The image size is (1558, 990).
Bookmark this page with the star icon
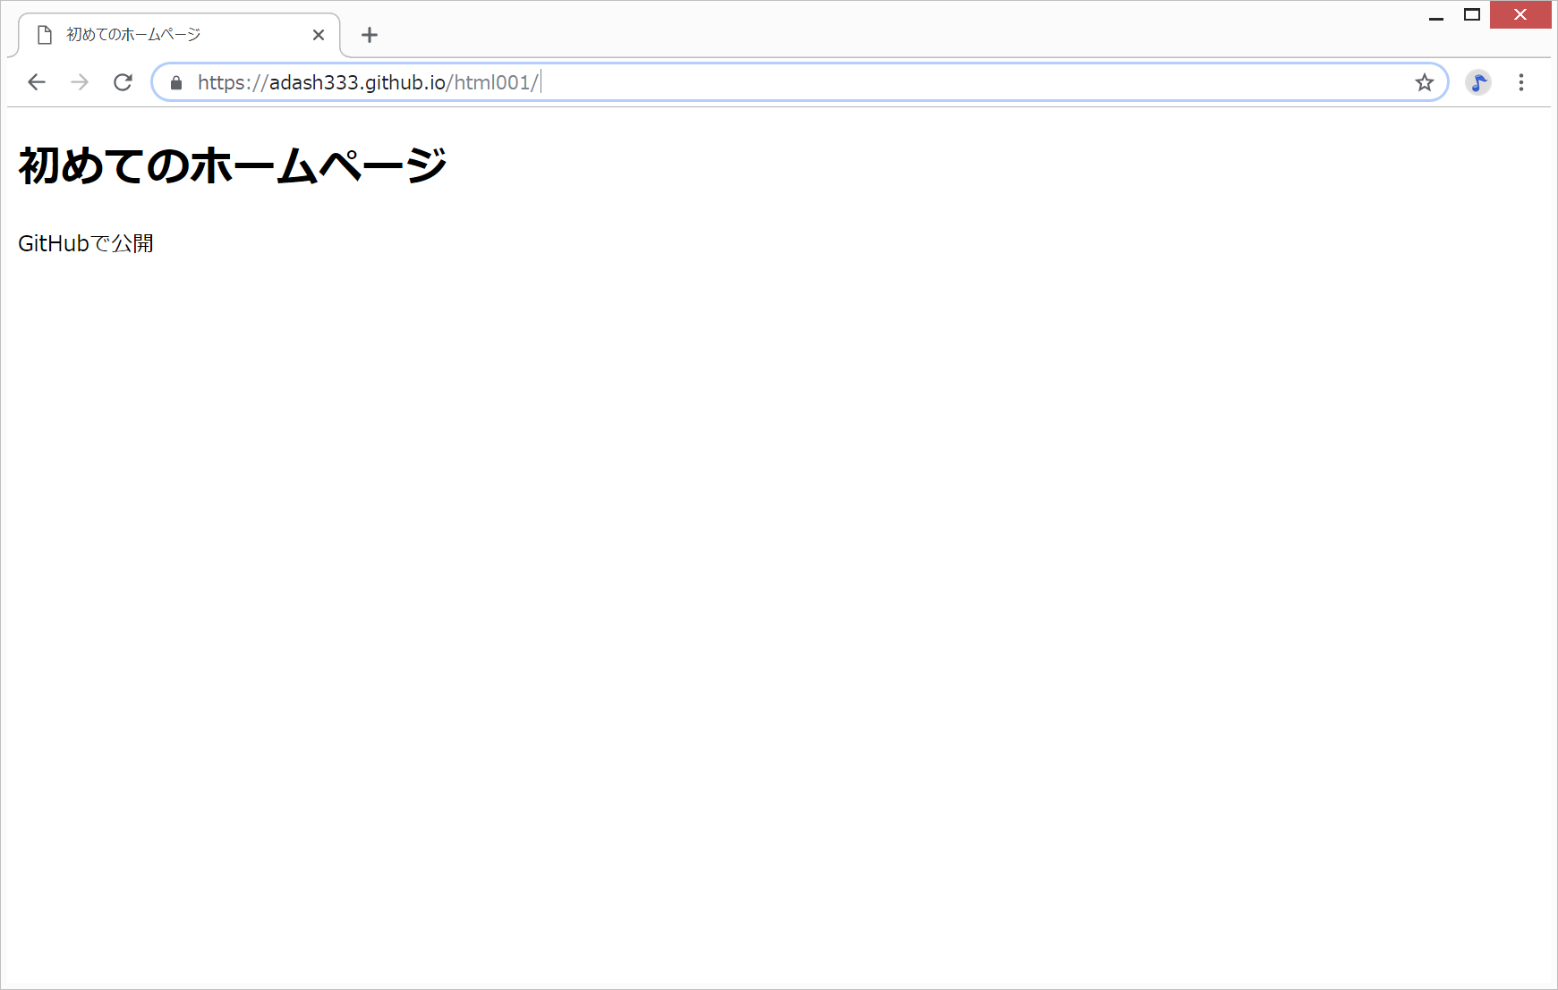coord(1424,83)
